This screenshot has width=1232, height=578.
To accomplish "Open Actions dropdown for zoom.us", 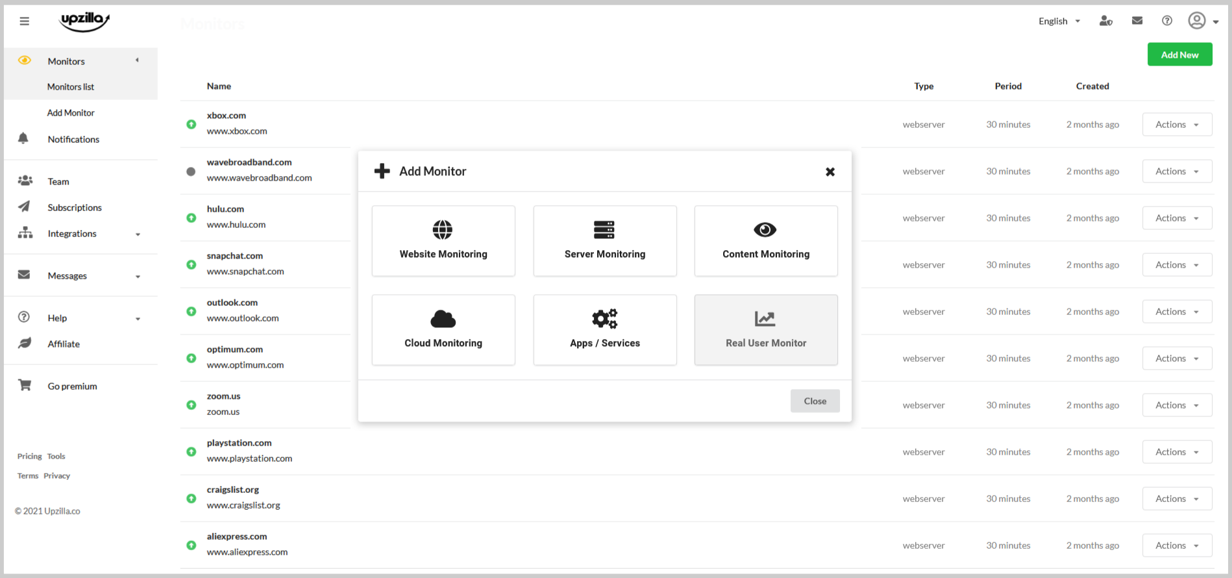I will point(1177,405).
